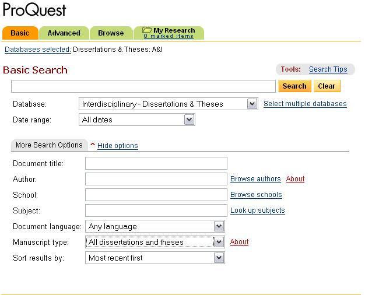Click the 'Database:' label
This screenshot has height=295, width=379.
[x=30, y=104]
